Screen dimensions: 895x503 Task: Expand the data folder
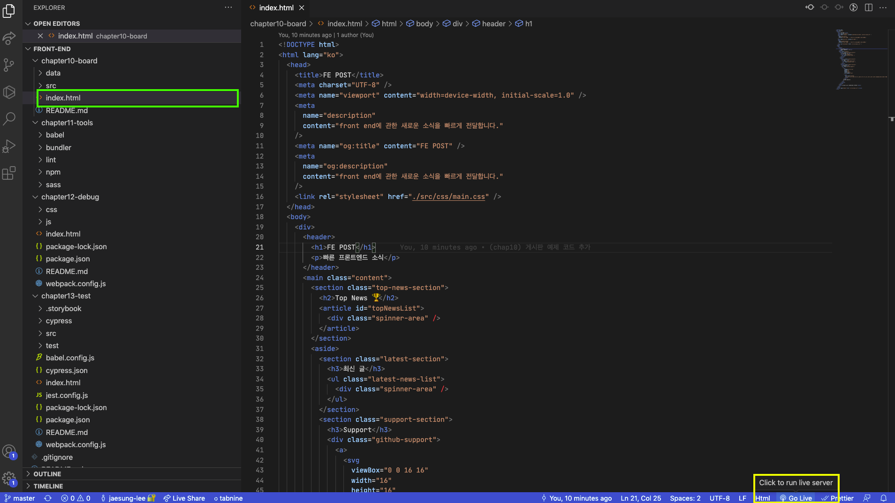click(132, 73)
